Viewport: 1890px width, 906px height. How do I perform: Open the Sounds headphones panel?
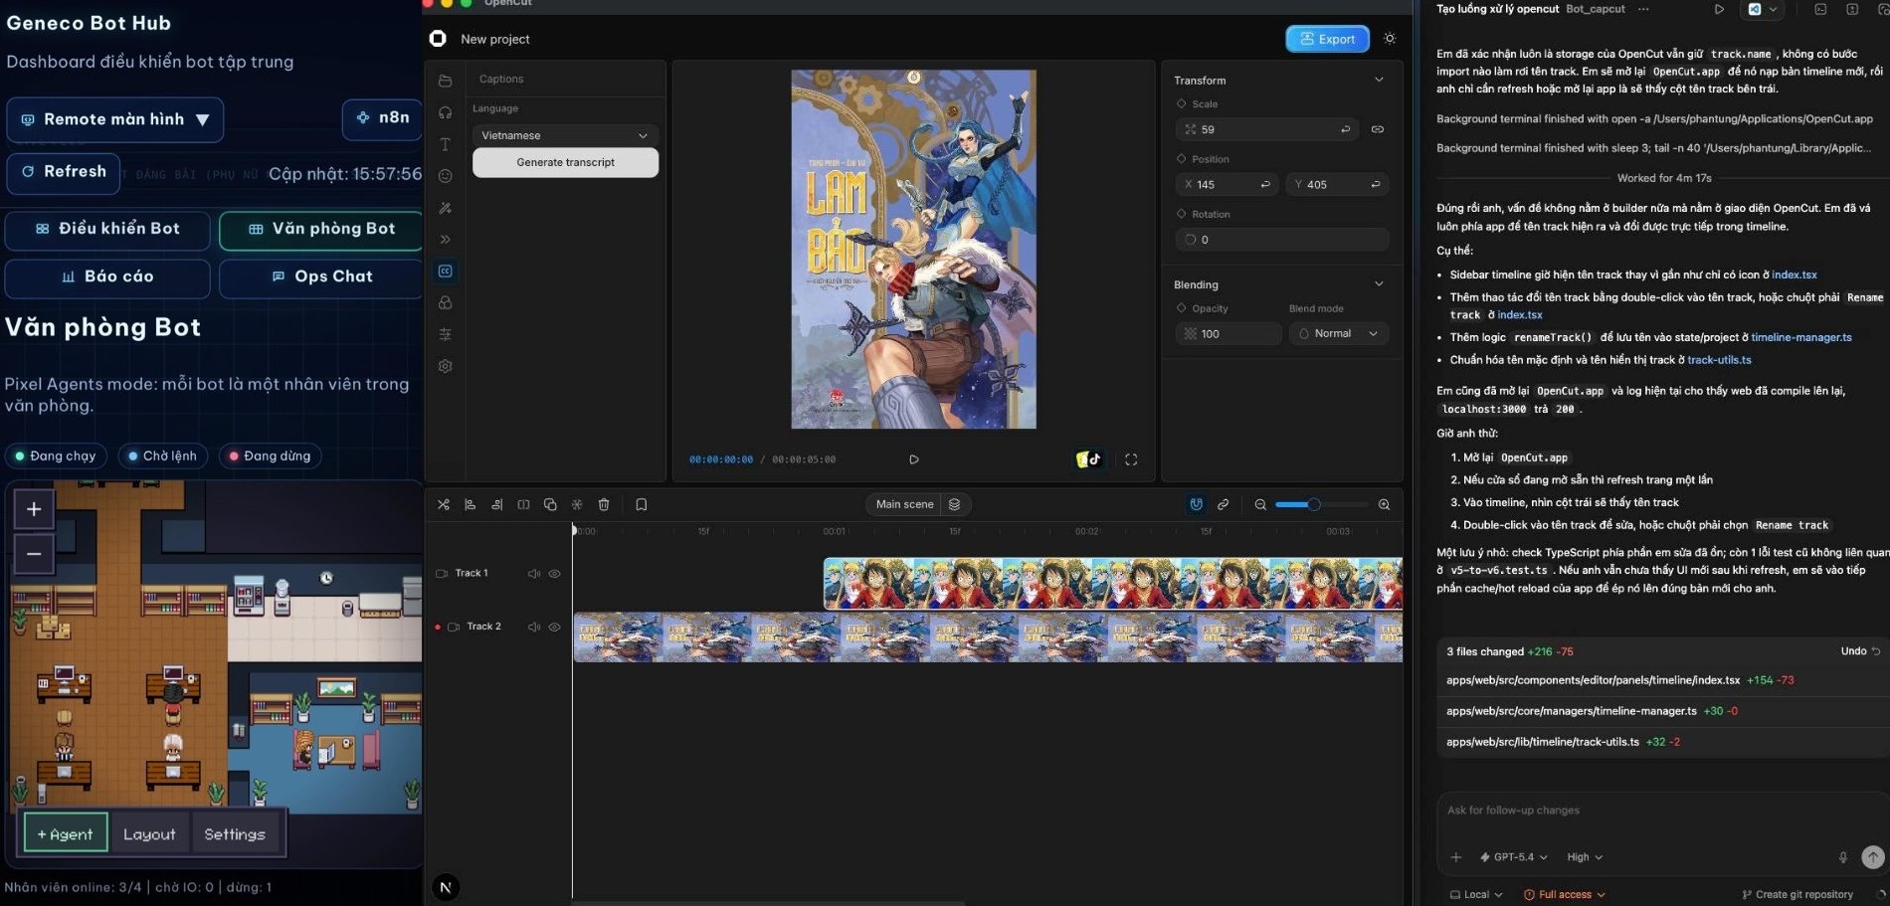pos(445,112)
